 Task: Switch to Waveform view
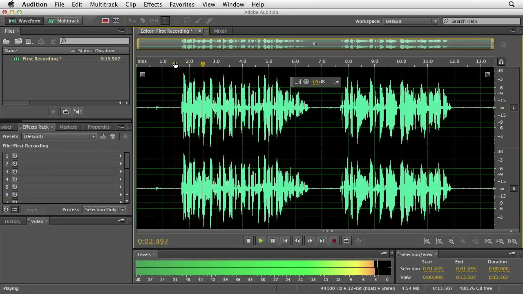point(25,21)
